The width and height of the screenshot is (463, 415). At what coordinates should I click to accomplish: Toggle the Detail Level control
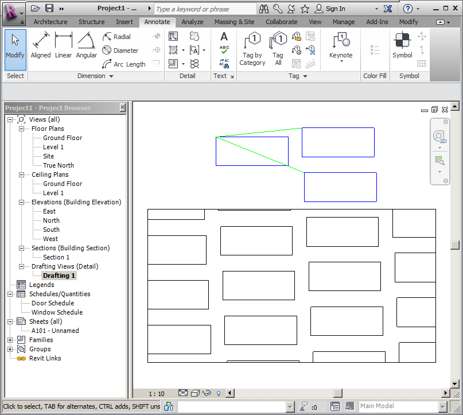point(183,393)
